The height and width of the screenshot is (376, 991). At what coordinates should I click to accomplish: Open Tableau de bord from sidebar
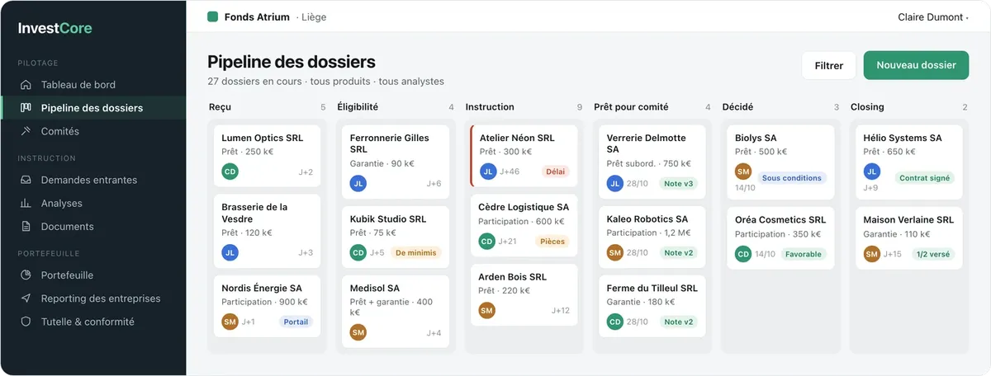(92, 84)
